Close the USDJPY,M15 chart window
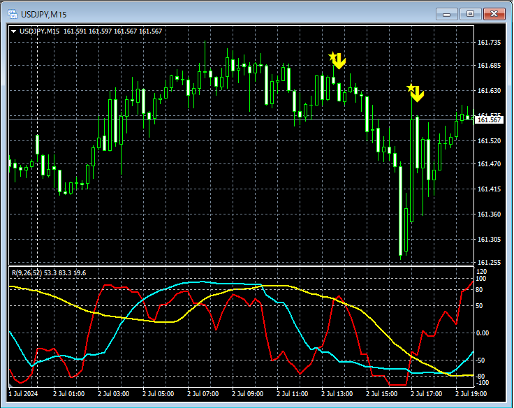The height and width of the screenshot is (408, 514). click(494, 14)
